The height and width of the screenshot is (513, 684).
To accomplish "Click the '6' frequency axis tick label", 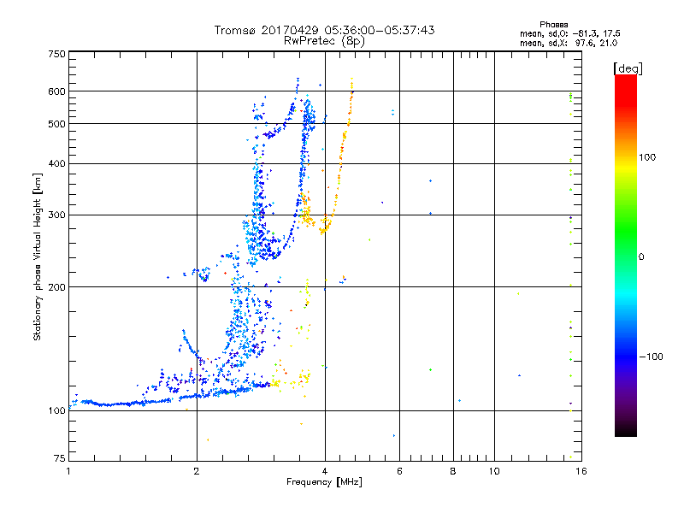I will coord(399,471).
